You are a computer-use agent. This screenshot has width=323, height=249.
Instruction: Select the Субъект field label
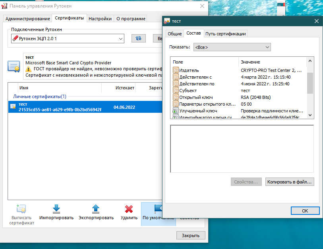click(x=188, y=91)
